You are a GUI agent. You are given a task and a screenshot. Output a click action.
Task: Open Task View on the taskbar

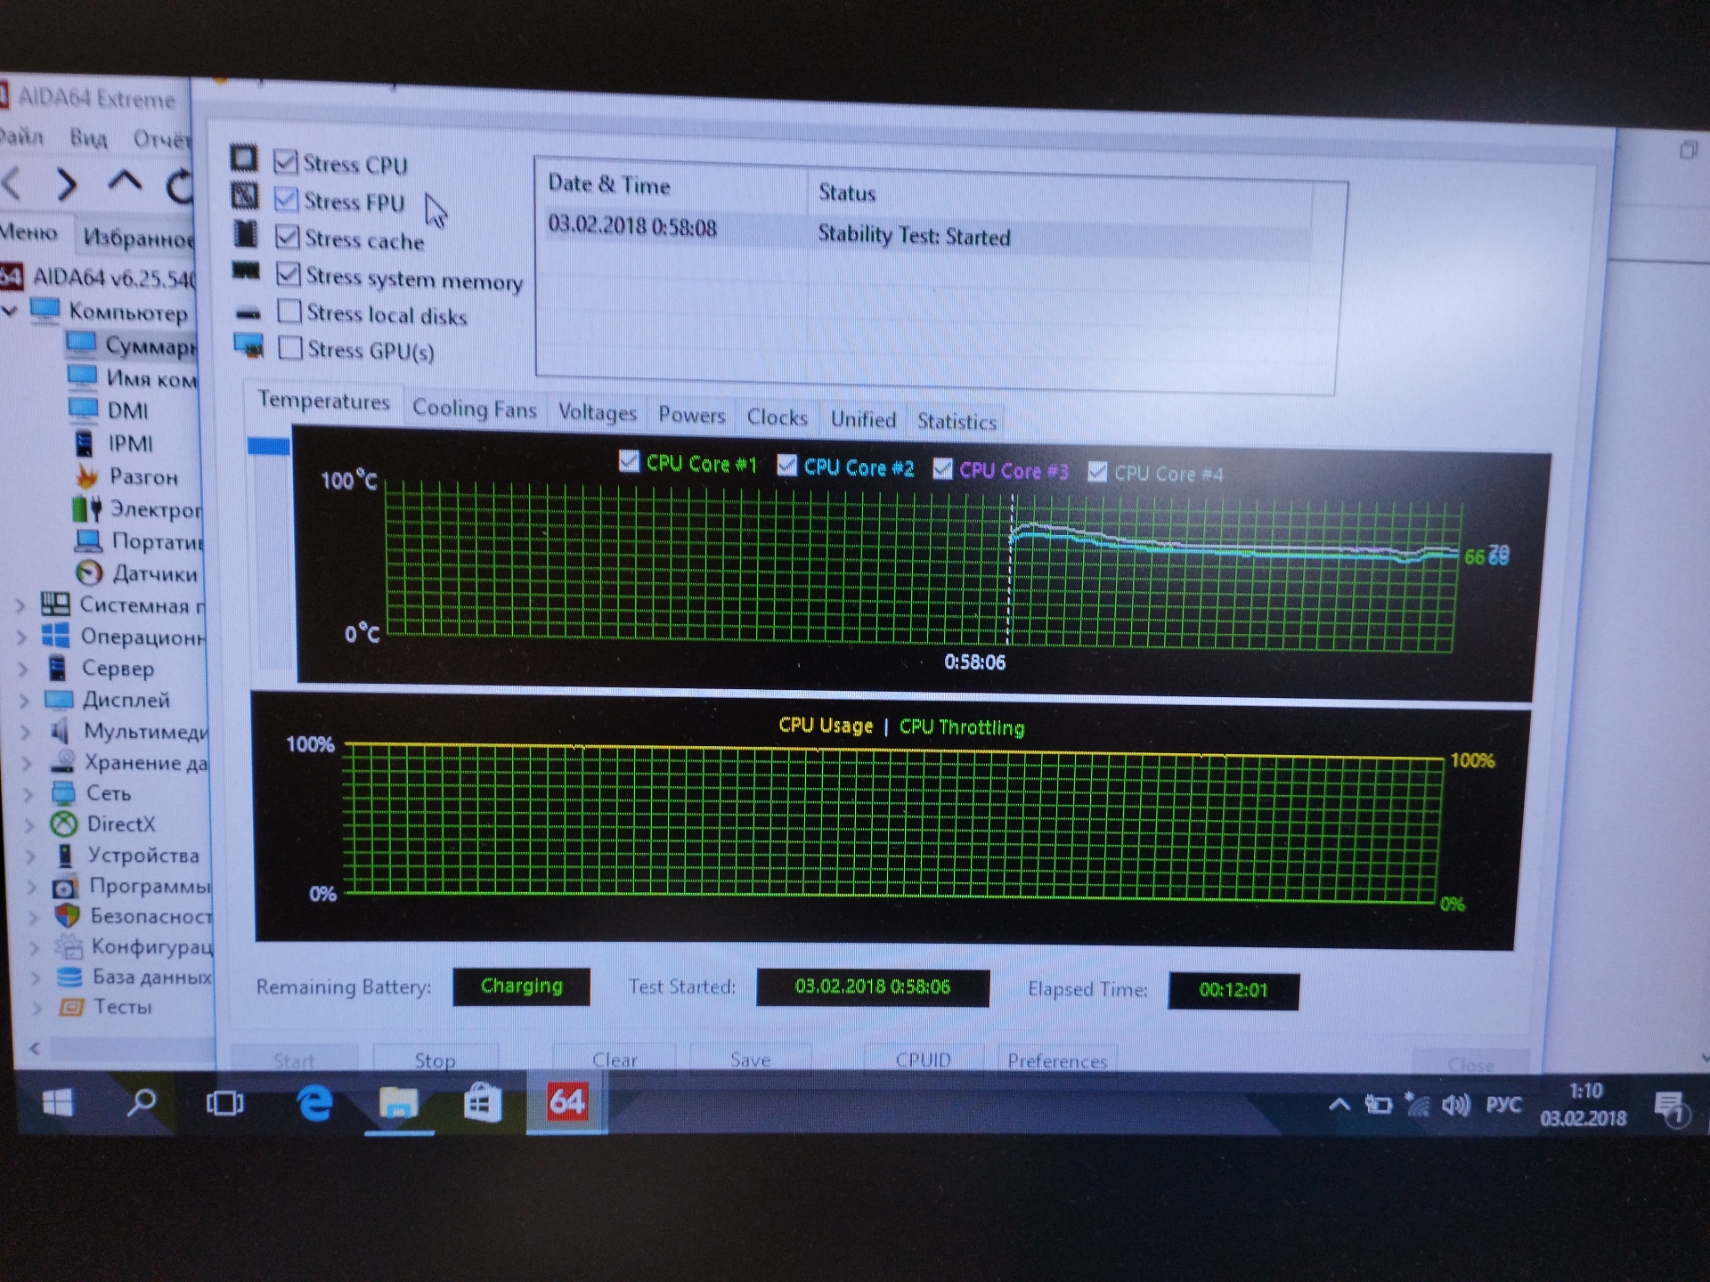click(225, 1104)
